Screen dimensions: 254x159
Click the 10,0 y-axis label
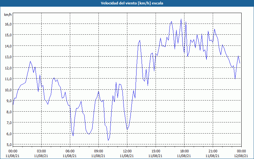[9, 90]
